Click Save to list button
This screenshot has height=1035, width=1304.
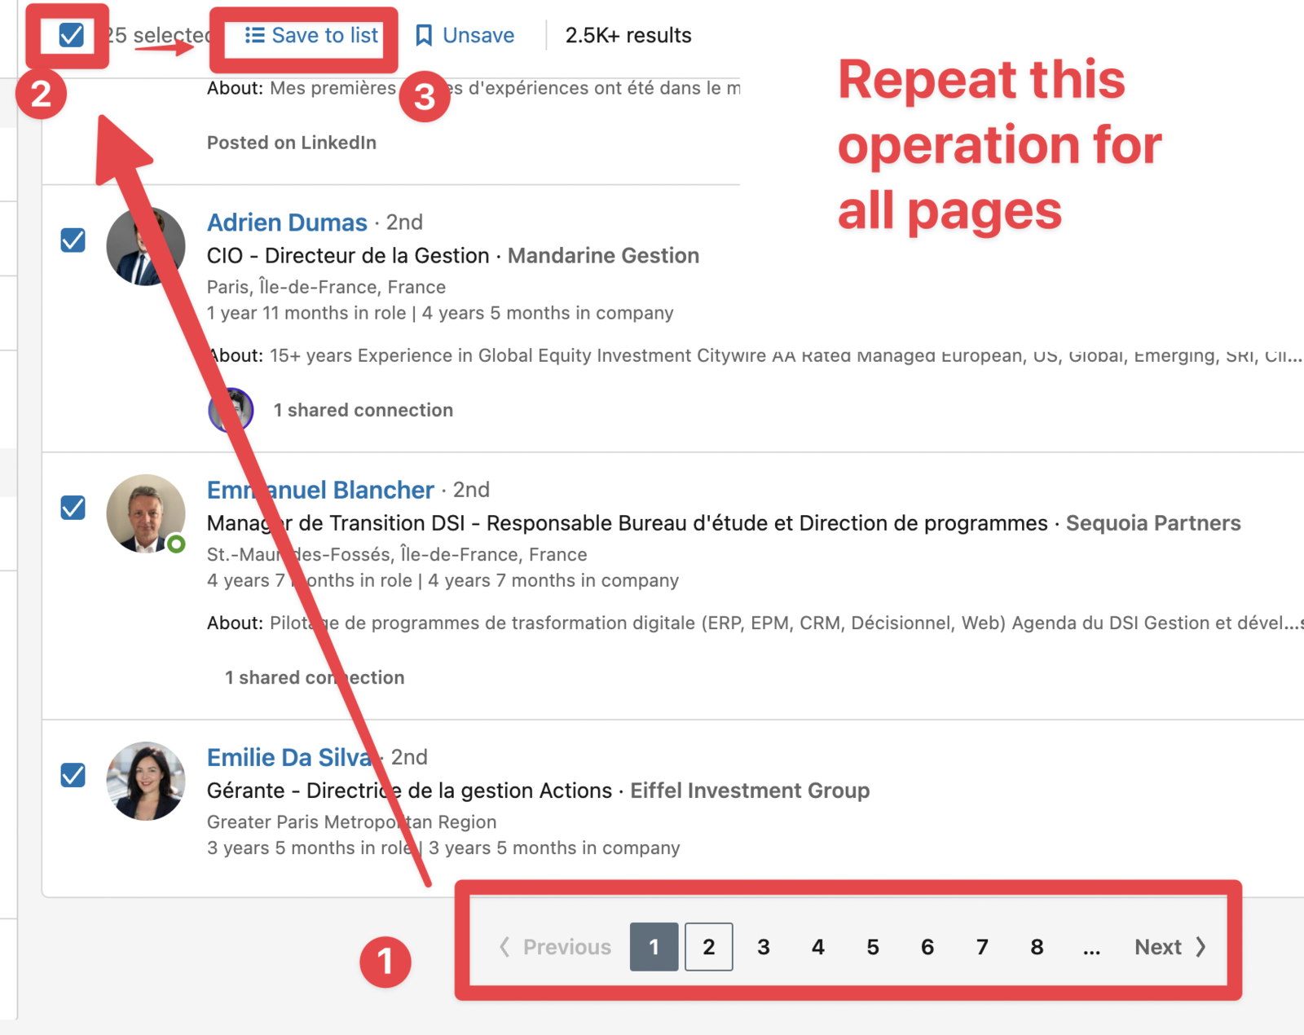311,35
